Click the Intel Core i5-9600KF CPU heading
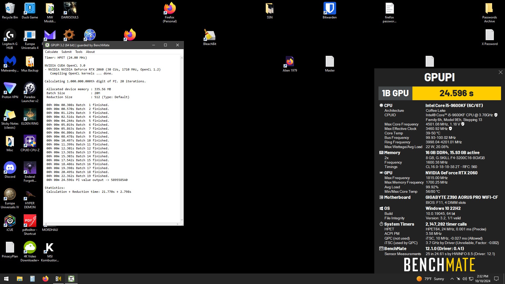The height and width of the screenshot is (284, 505). (x=454, y=105)
